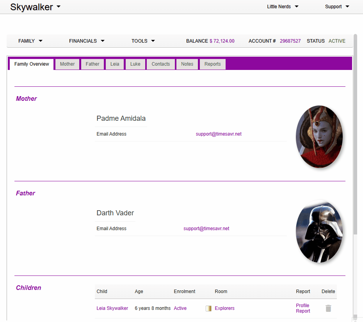Screen dimensions: 363x322
Task: Click the page vertical scrollbar
Action: click(x=355, y=134)
